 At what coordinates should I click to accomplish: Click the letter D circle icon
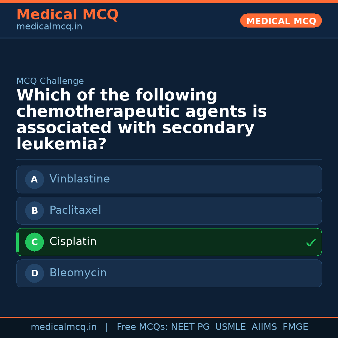(34, 273)
